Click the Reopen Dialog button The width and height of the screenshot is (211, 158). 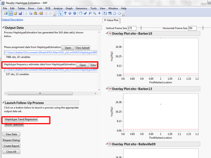click(11, 140)
